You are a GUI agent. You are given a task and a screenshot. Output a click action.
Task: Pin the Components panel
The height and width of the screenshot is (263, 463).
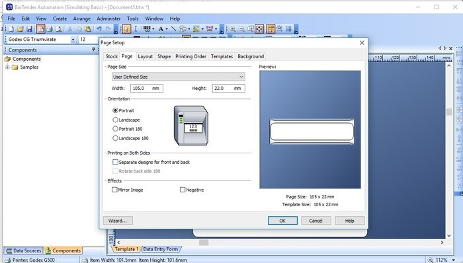94,50
